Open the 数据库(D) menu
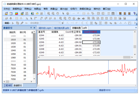Viewport: 140px width, 95px height. (17, 9)
